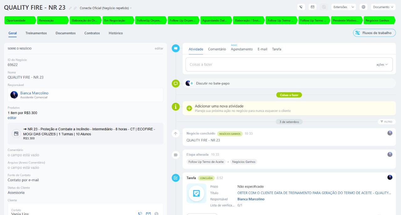Copy deal link with the chain icon

pos(75,8)
